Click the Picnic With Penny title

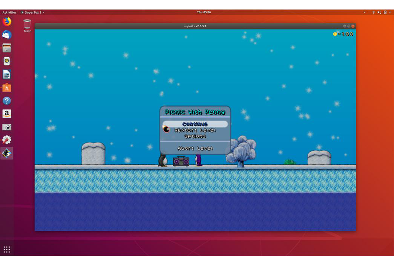click(x=195, y=112)
